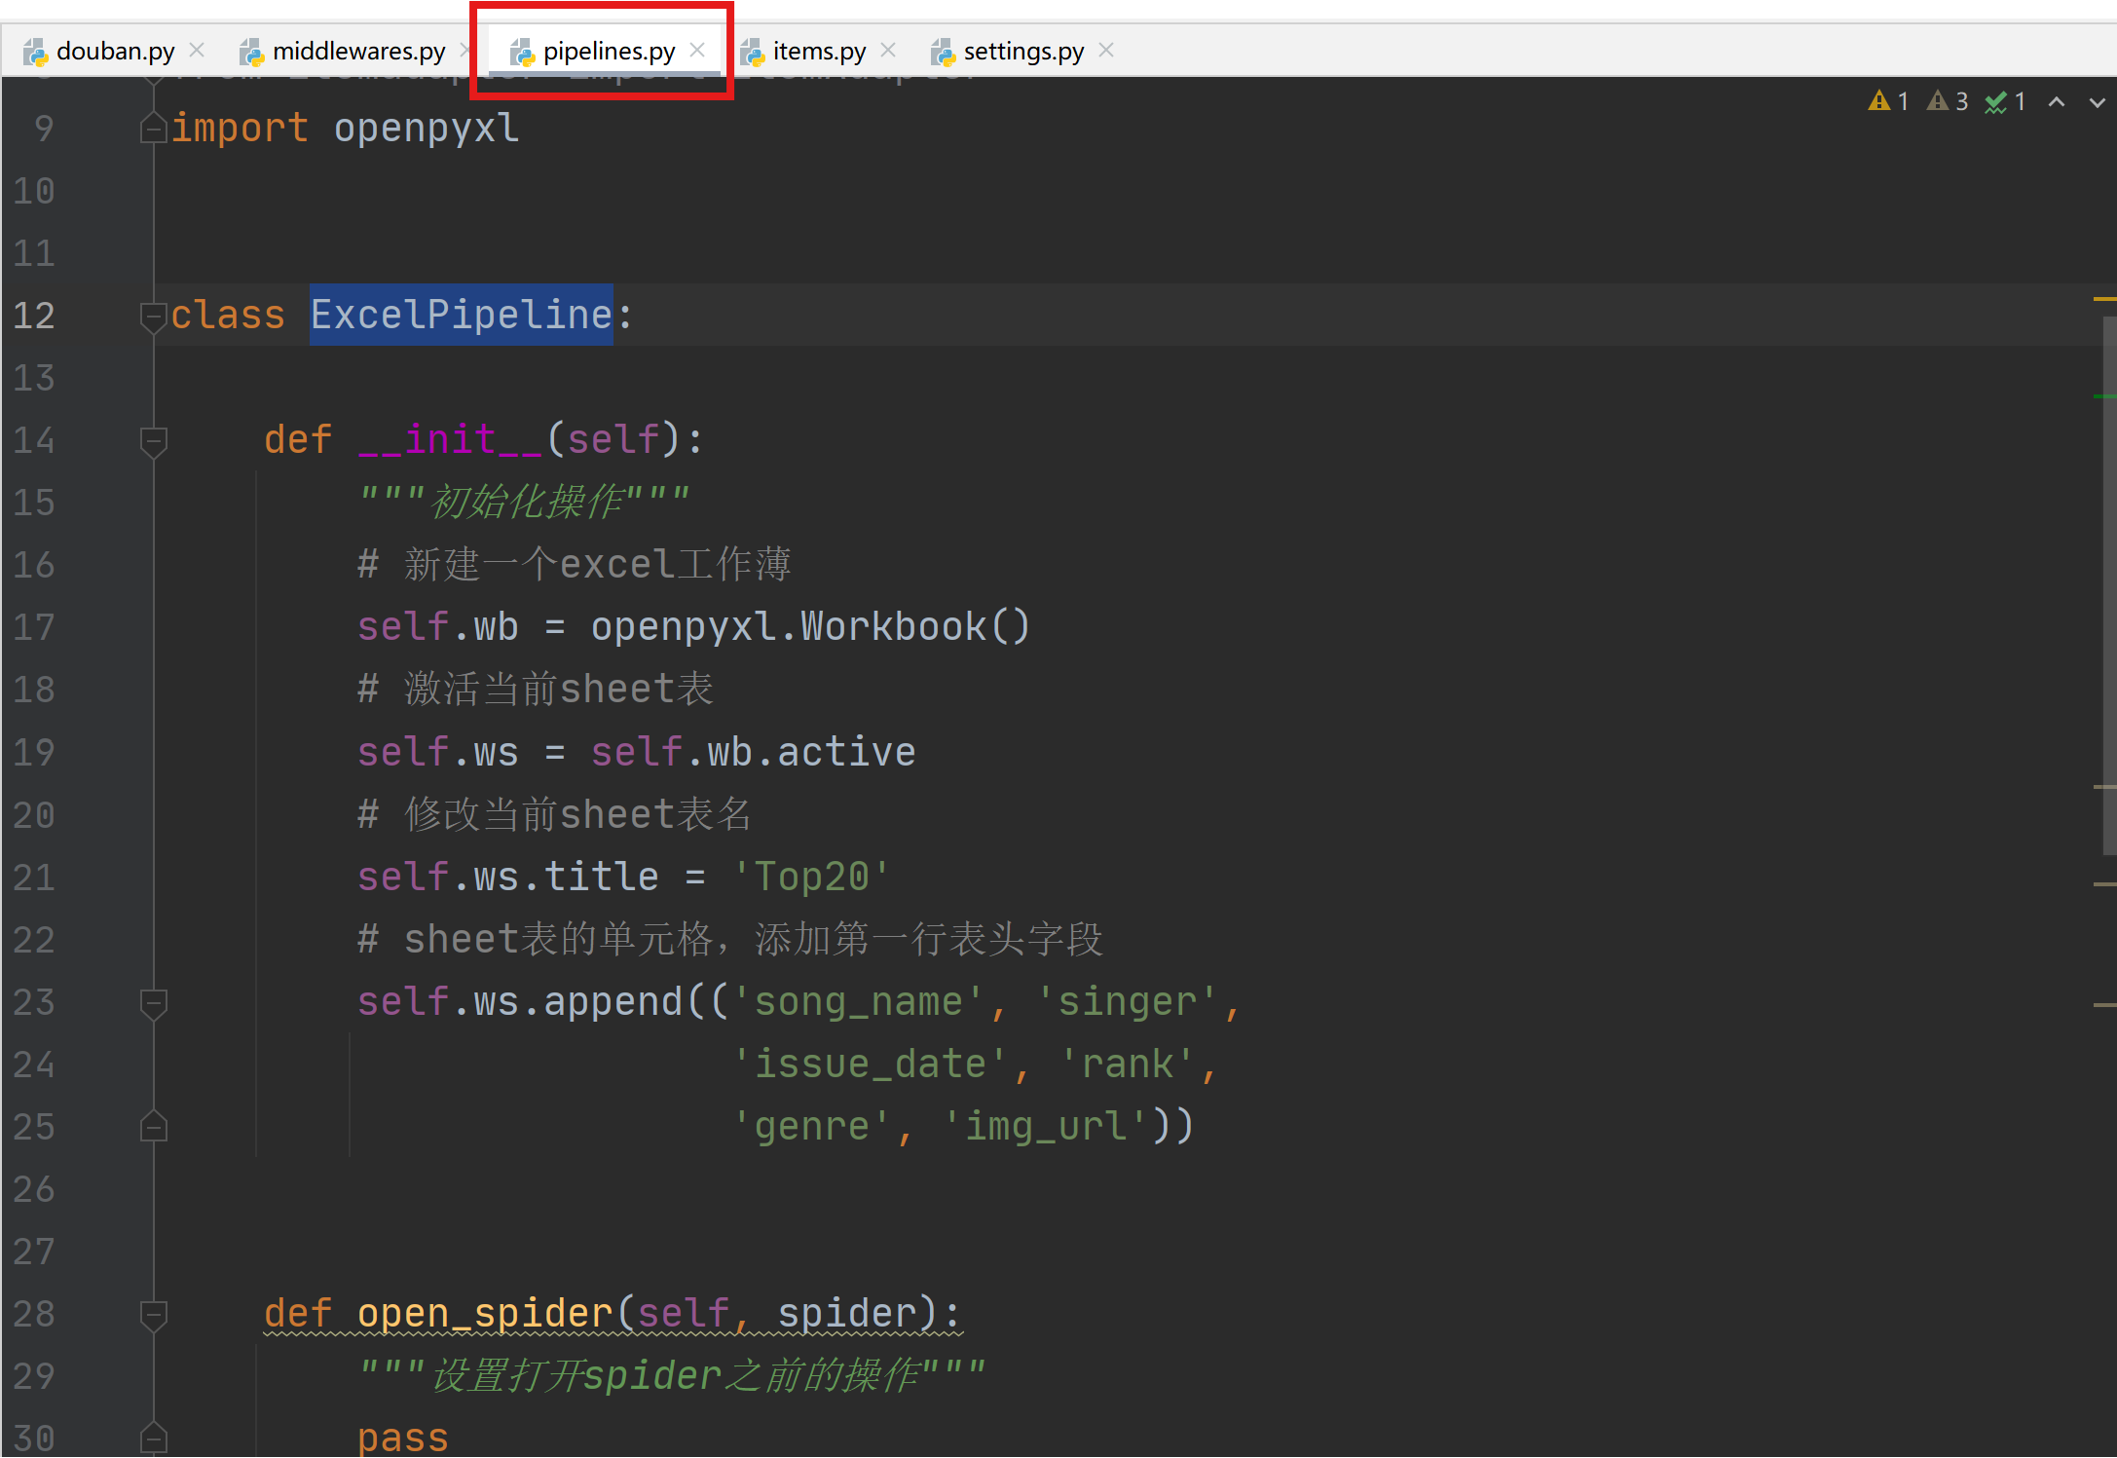The width and height of the screenshot is (2117, 1458).
Task: Close the pipelines.py tab
Action: tap(697, 50)
